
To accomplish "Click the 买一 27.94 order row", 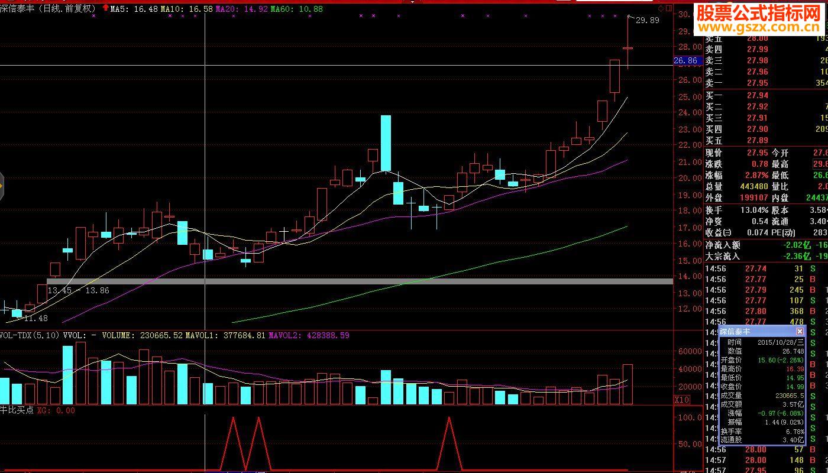I will point(766,95).
